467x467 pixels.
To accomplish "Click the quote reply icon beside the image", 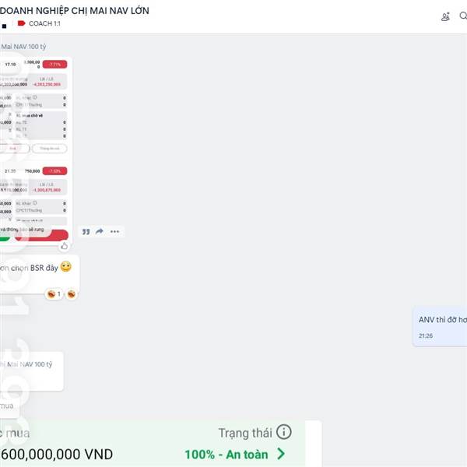I will (x=86, y=232).
